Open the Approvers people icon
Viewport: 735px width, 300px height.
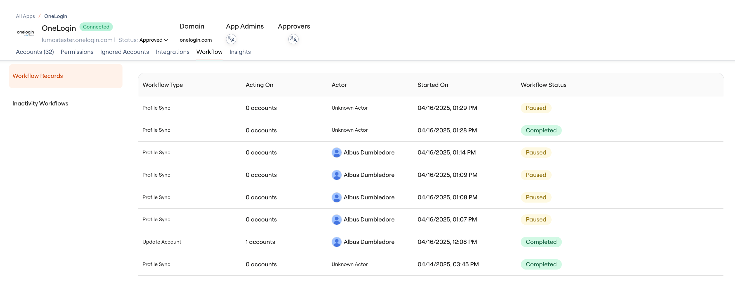(x=293, y=39)
